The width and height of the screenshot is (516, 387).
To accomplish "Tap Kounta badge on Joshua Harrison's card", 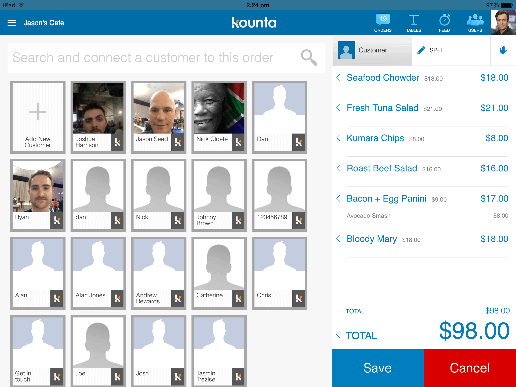I will click(x=117, y=142).
